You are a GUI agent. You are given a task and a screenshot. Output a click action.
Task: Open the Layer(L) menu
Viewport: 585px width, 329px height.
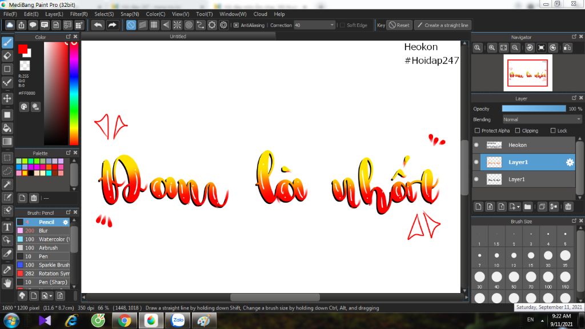(x=54, y=14)
